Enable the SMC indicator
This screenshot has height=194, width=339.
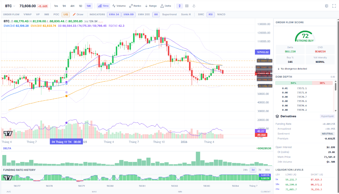[x=201, y=15]
